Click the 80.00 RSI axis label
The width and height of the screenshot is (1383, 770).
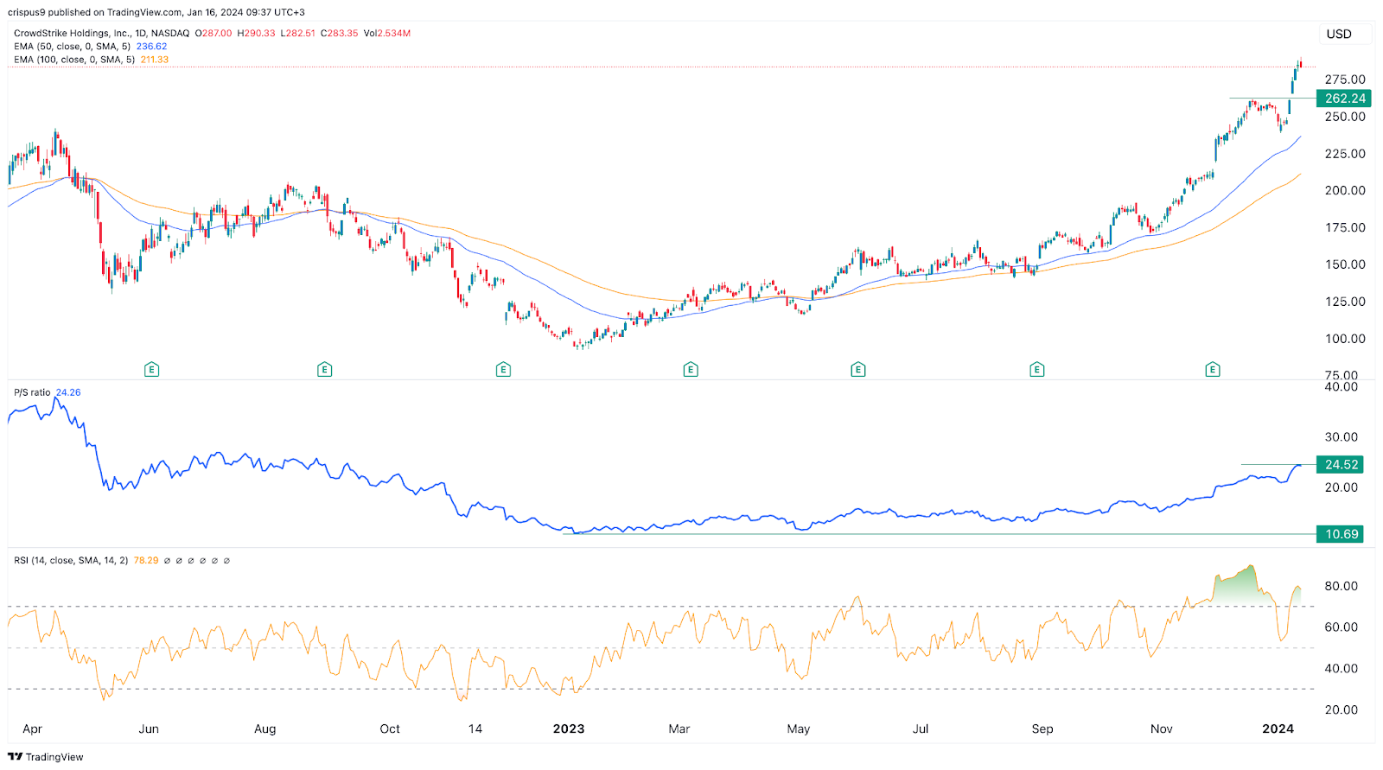(x=1342, y=586)
